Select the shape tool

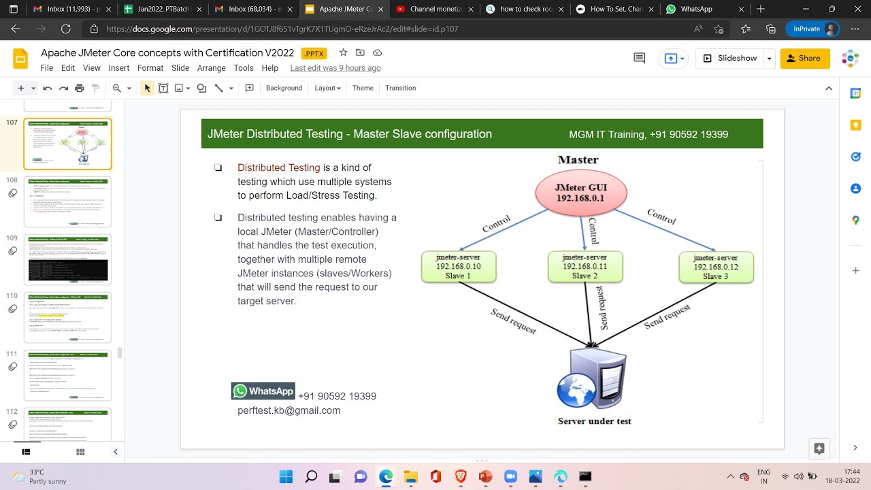pos(201,88)
